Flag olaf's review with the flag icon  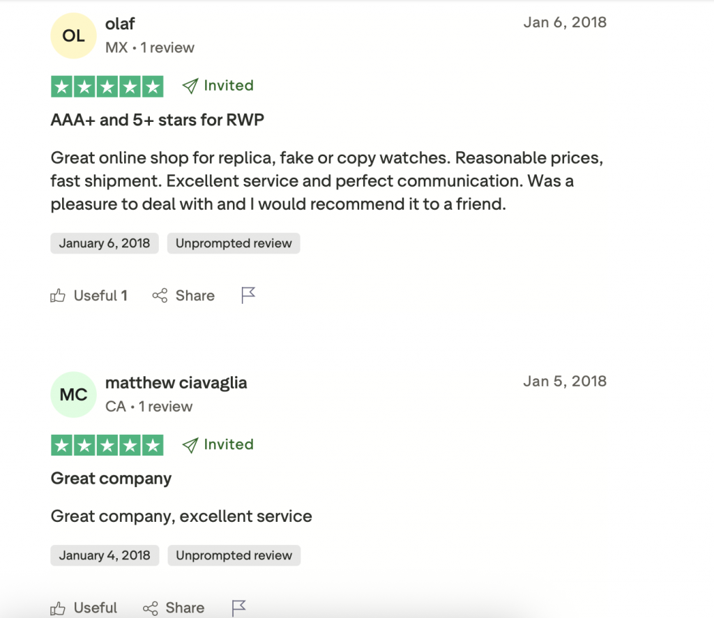pyautogui.click(x=248, y=295)
